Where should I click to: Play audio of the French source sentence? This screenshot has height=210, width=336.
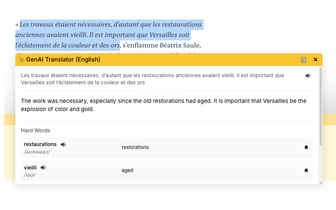[x=308, y=76]
